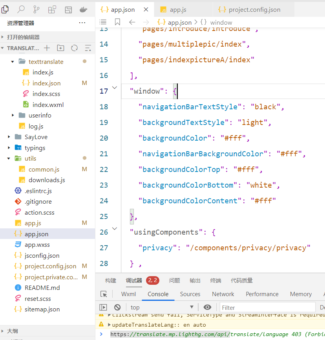Click the console Filter input field

267,307
